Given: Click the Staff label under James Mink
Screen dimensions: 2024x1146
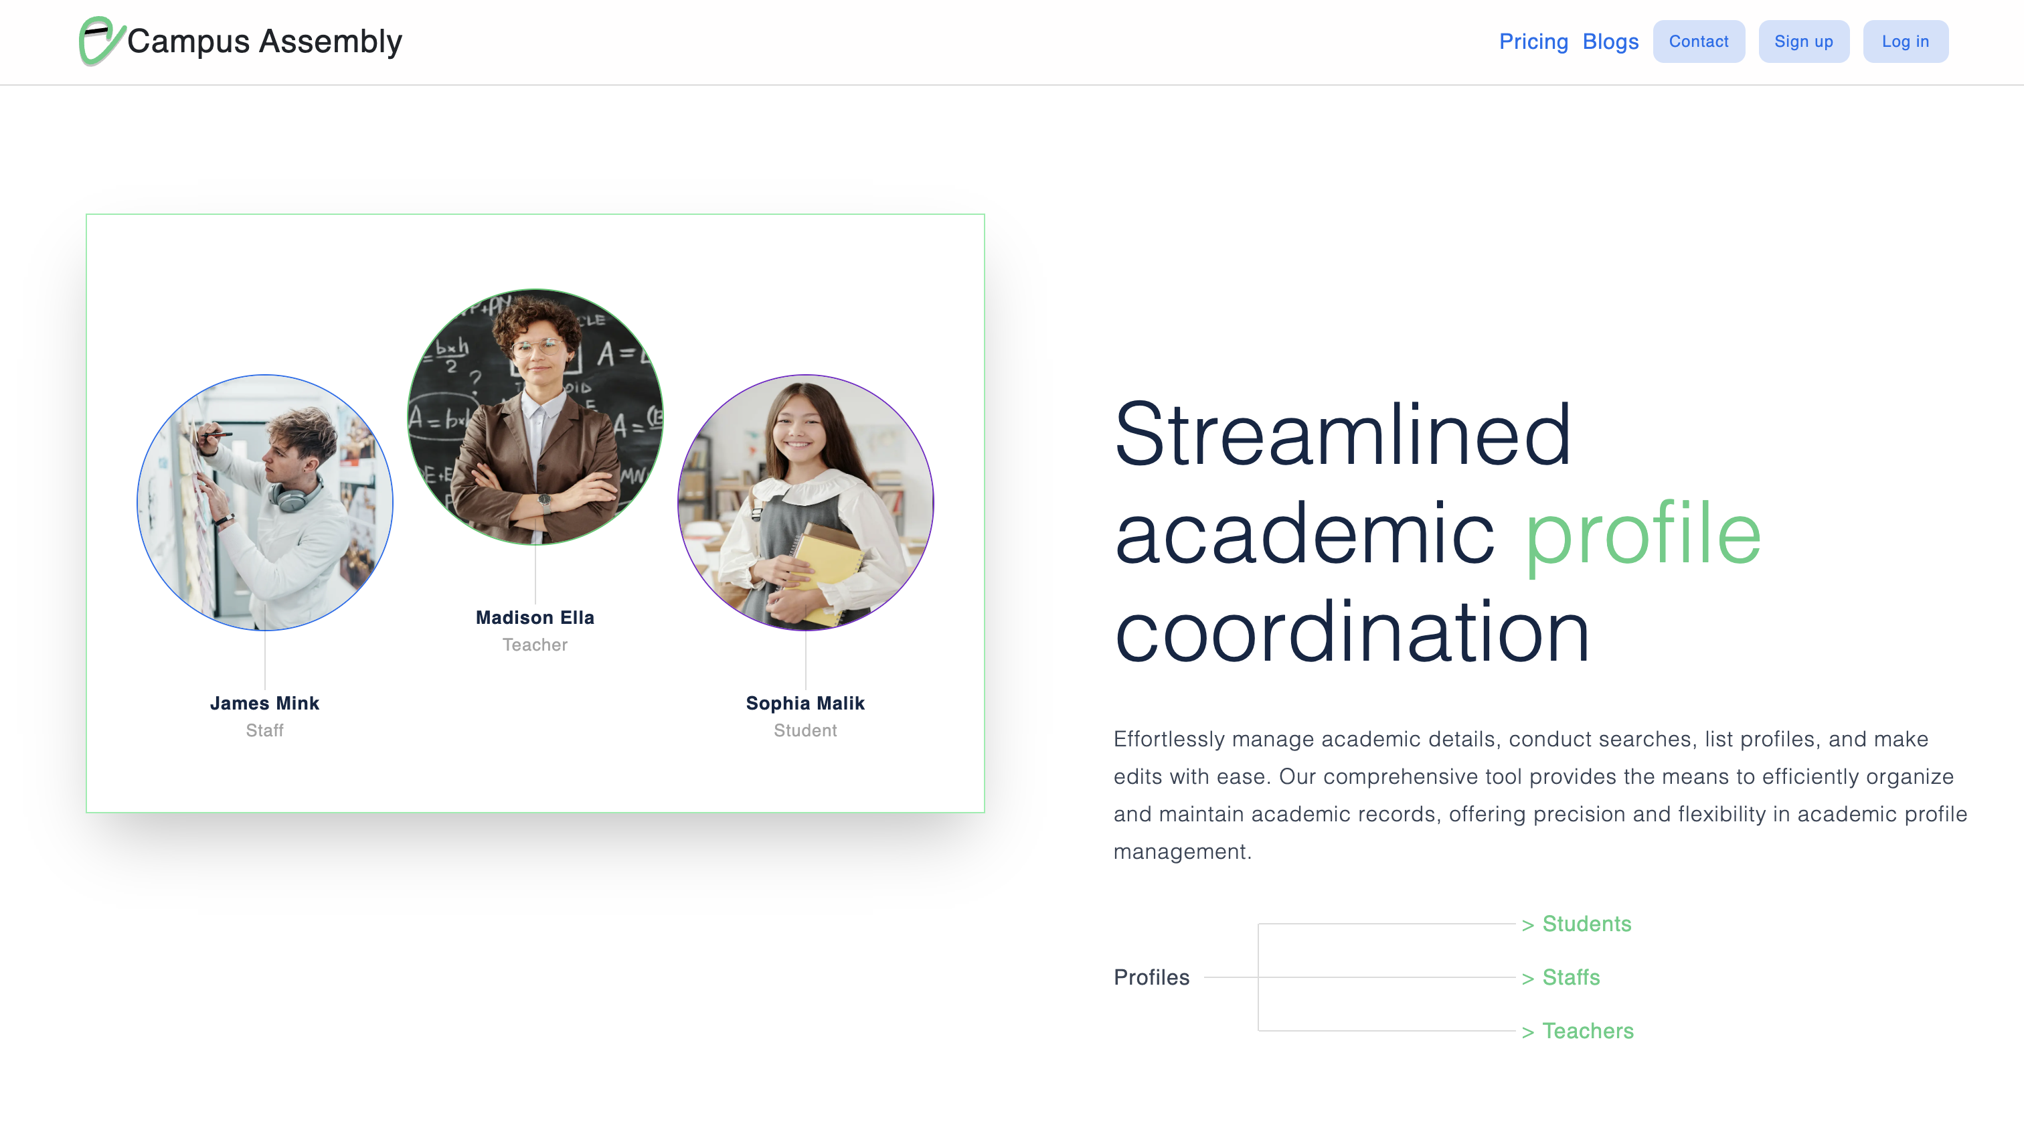Looking at the screenshot, I should [264, 730].
